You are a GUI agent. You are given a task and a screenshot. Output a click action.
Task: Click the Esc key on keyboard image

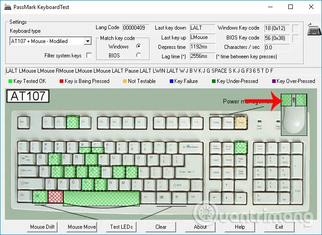click(24, 122)
